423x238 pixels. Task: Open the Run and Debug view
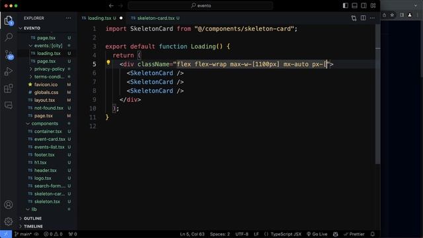(x=9, y=71)
